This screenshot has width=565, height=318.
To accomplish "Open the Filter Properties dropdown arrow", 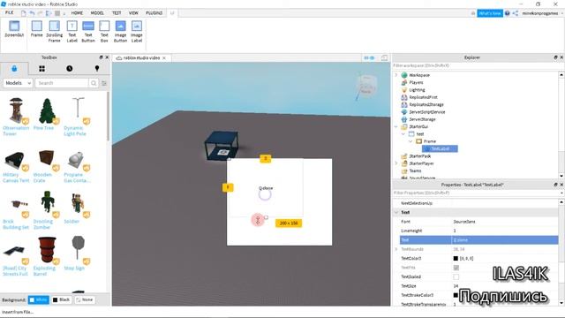I will click(561, 193).
